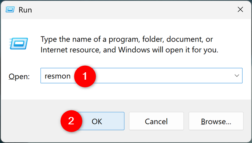Place cursor on the resmon text
This screenshot has width=252, height=143.
pos(58,76)
